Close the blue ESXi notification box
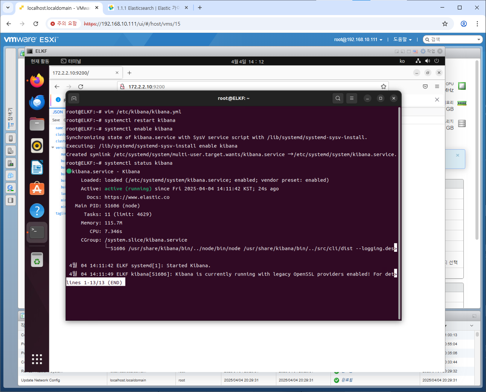 (x=458, y=155)
